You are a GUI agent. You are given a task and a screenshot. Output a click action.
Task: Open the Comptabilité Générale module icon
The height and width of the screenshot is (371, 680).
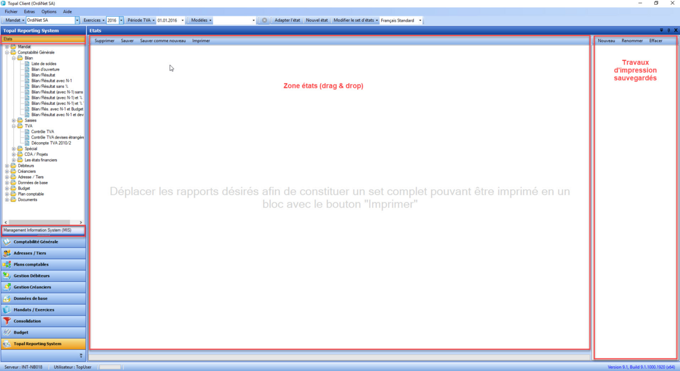pyautogui.click(x=7, y=242)
